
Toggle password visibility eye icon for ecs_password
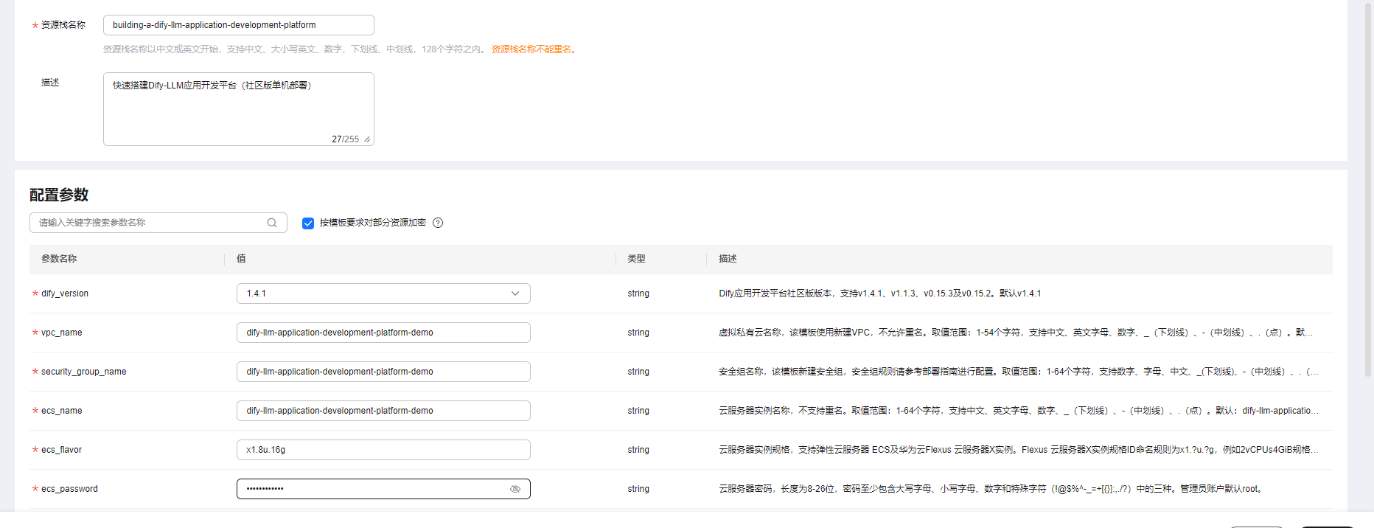pyautogui.click(x=515, y=489)
